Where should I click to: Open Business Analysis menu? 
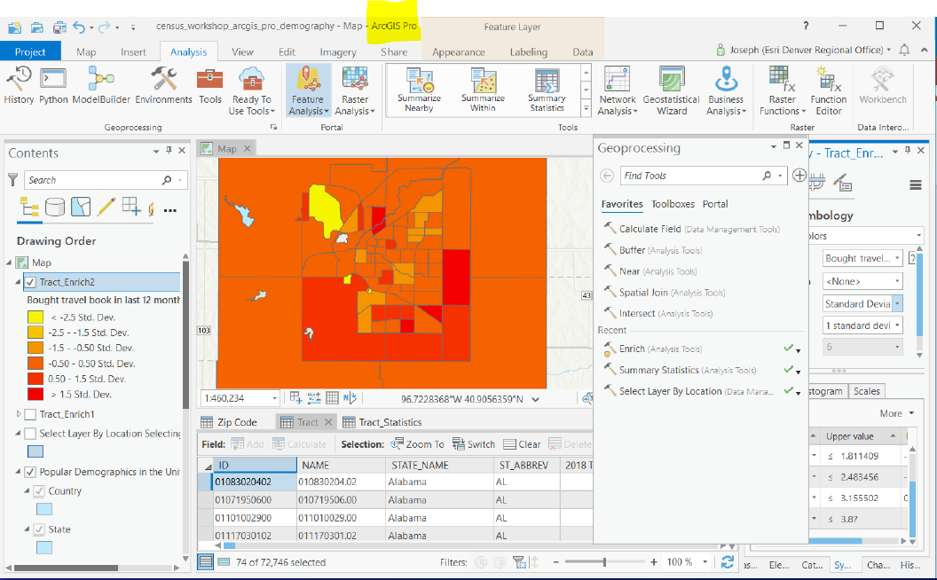[726, 90]
